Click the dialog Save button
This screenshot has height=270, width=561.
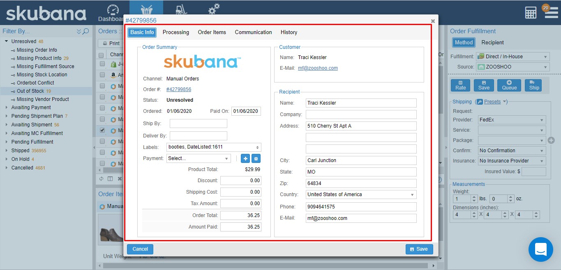pyautogui.click(x=419, y=249)
